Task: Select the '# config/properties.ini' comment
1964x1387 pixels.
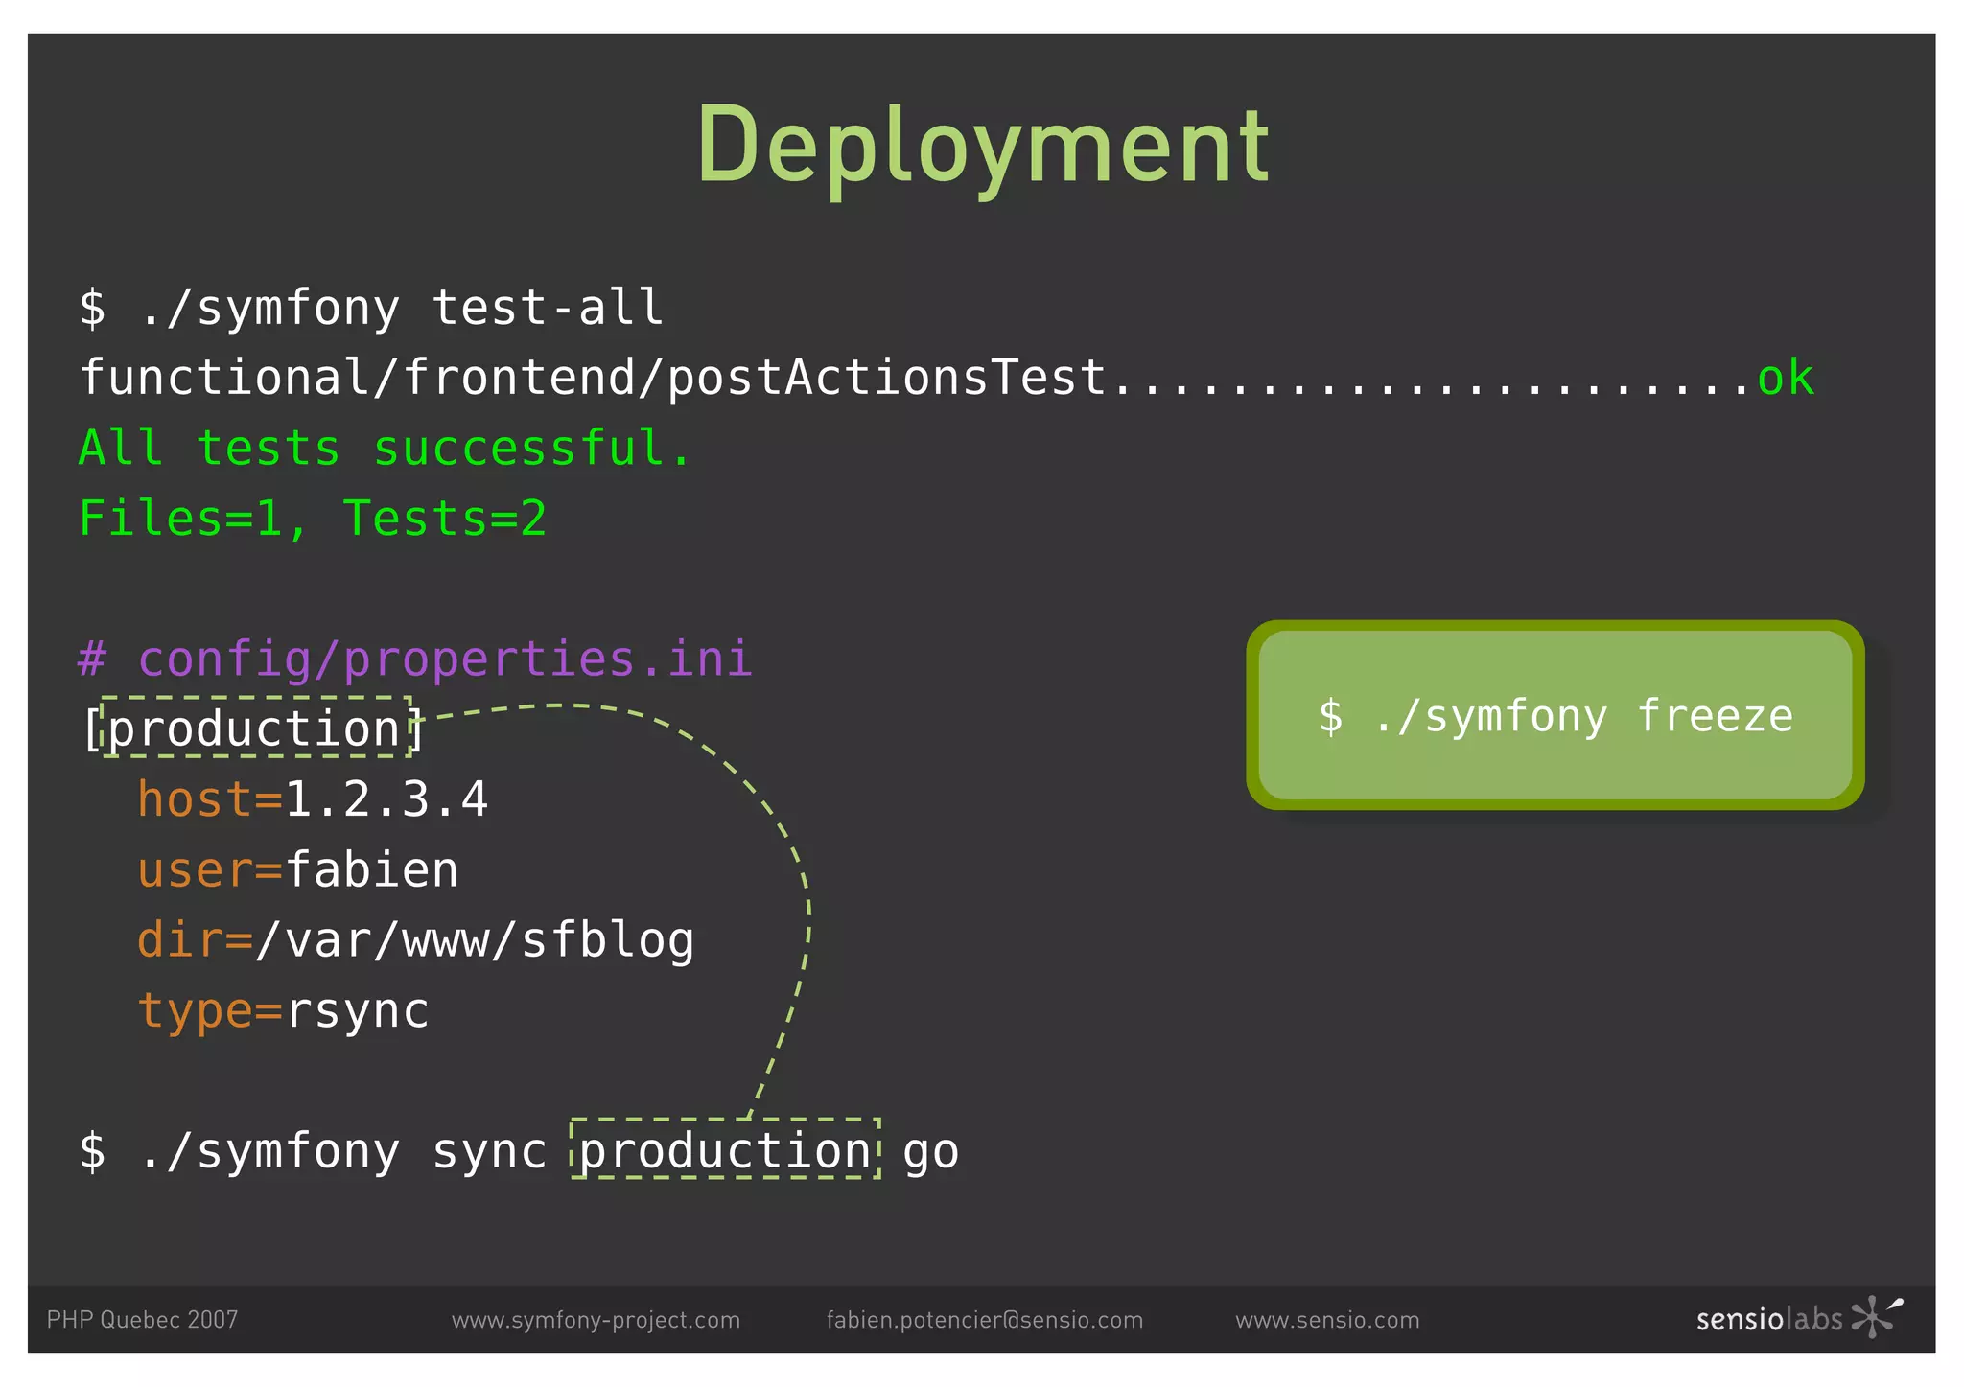Action: [x=415, y=659]
